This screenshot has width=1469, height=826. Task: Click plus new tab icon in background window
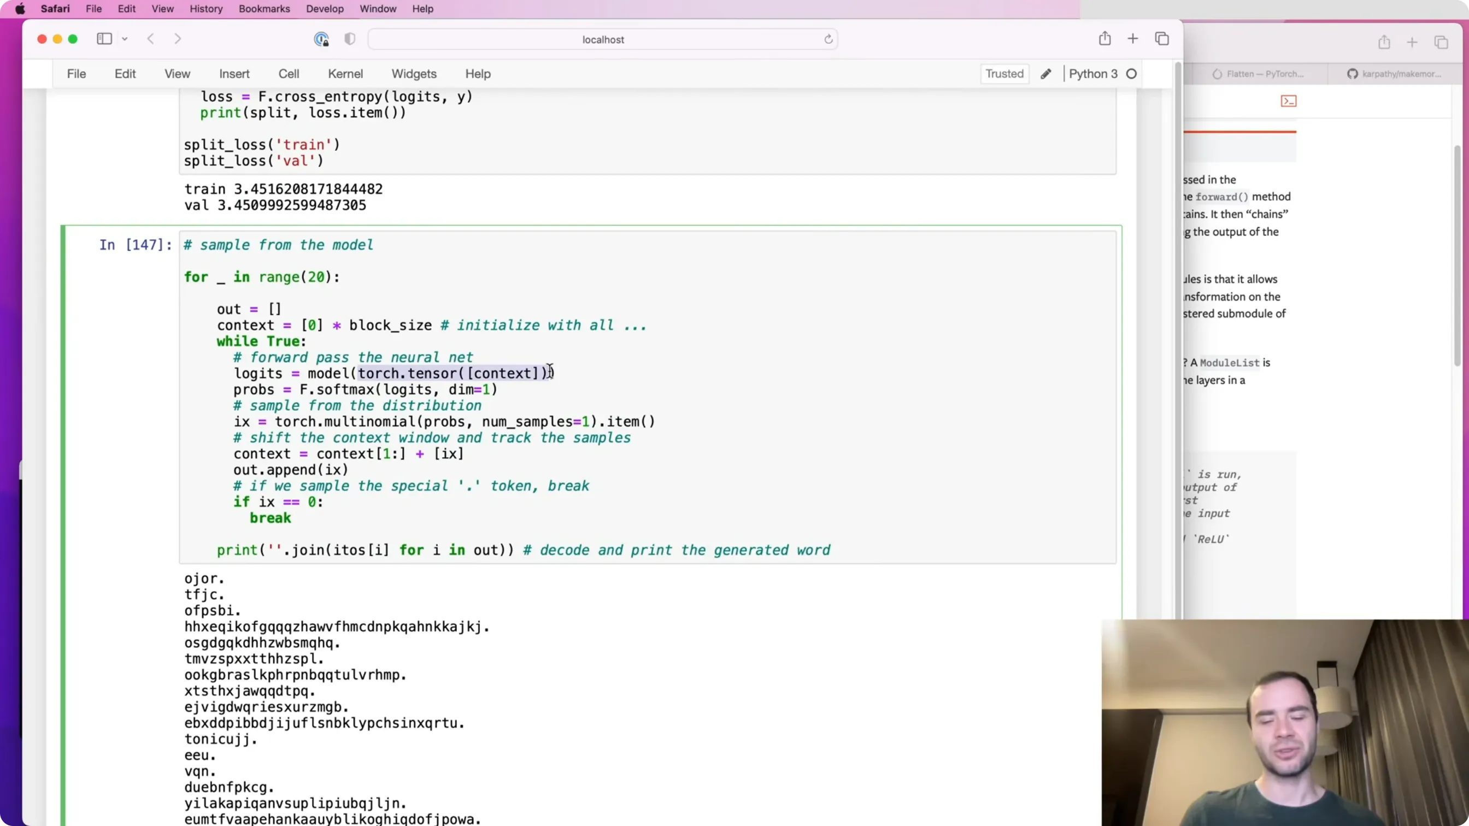click(1412, 42)
